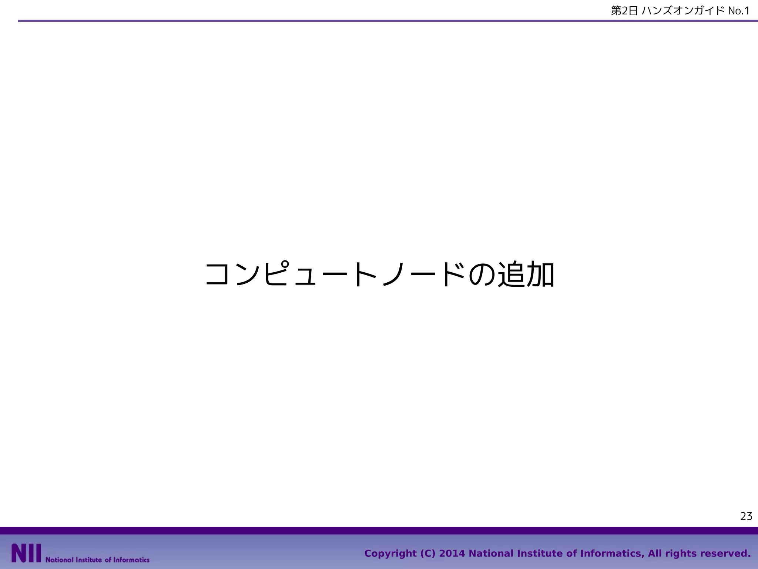Click the slide title コンピュートノードの追加
758x569 pixels.
[379, 274]
